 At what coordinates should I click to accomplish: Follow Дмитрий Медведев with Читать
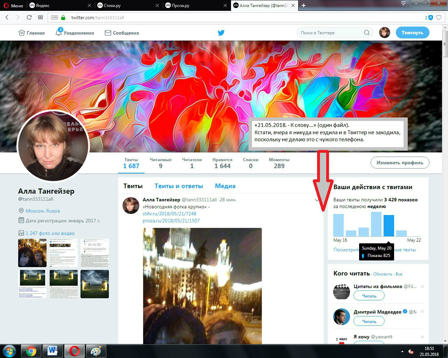(369, 321)
